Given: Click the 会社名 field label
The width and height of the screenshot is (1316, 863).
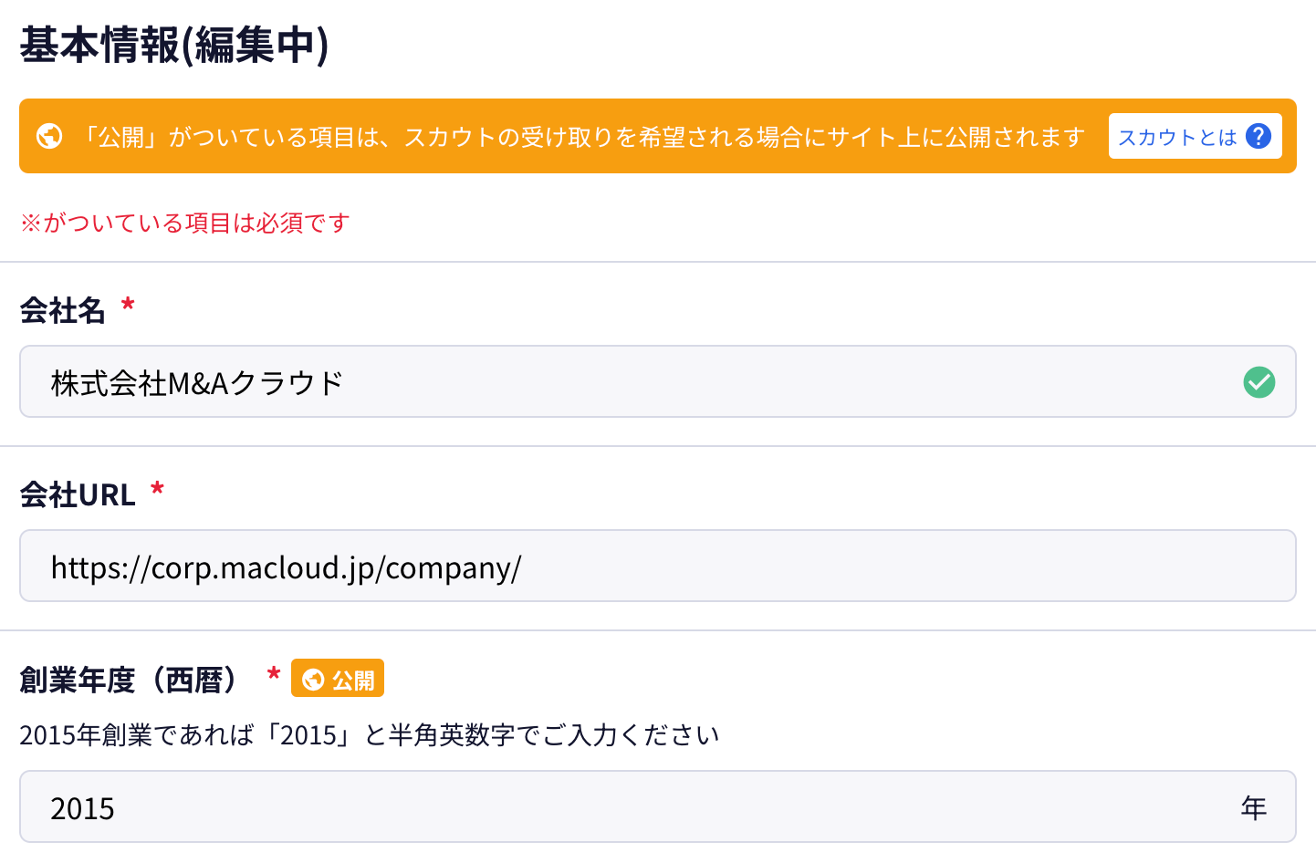Looking at the screenshot, I should tap(63, 310).
